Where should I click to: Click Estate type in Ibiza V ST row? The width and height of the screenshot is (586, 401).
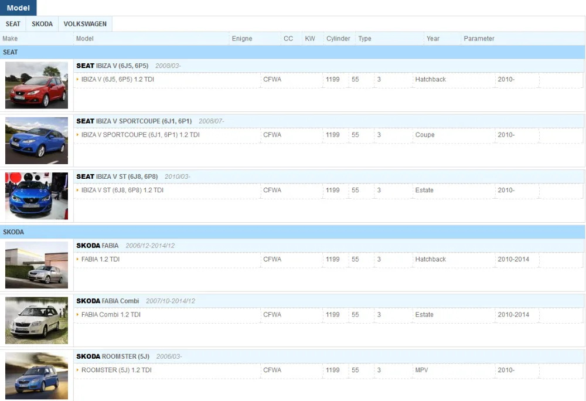(424, 190)
